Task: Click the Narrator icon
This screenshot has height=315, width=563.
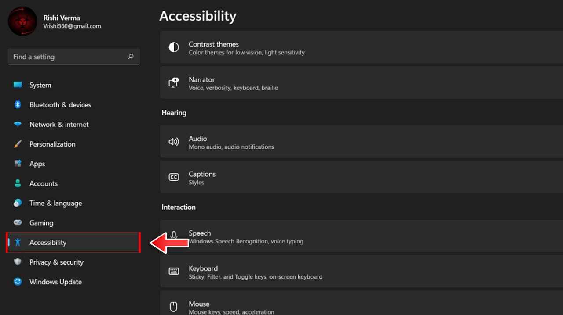Action: 174,82
